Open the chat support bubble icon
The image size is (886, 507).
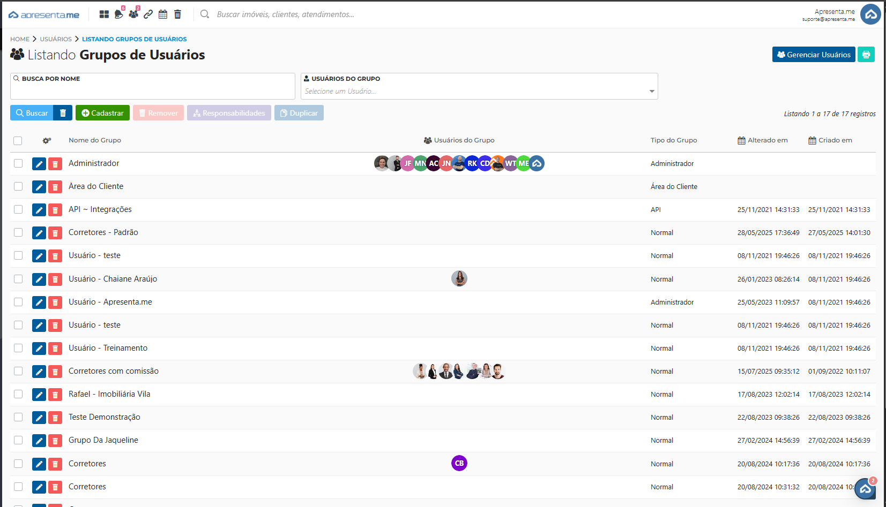[865, 488]
